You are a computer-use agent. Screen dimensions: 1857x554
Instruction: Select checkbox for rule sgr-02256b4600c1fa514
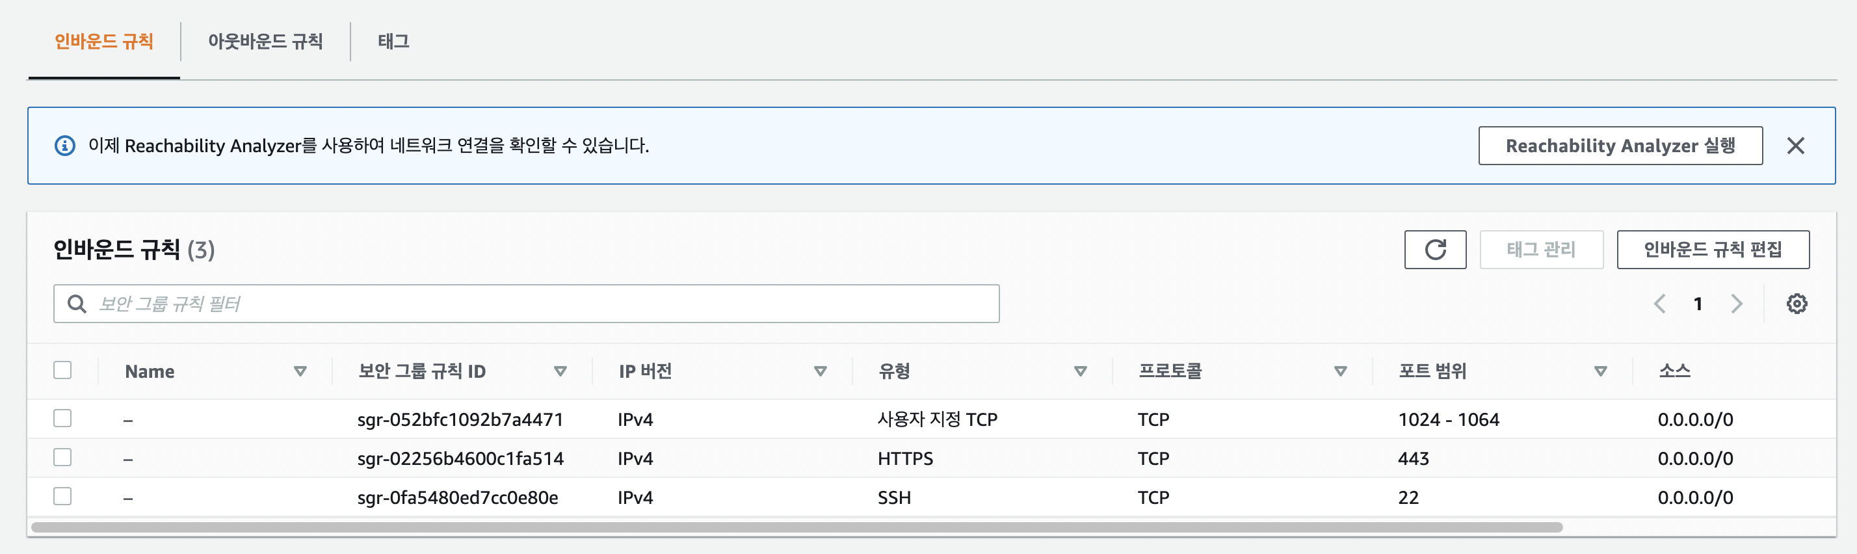pos(62,457)
